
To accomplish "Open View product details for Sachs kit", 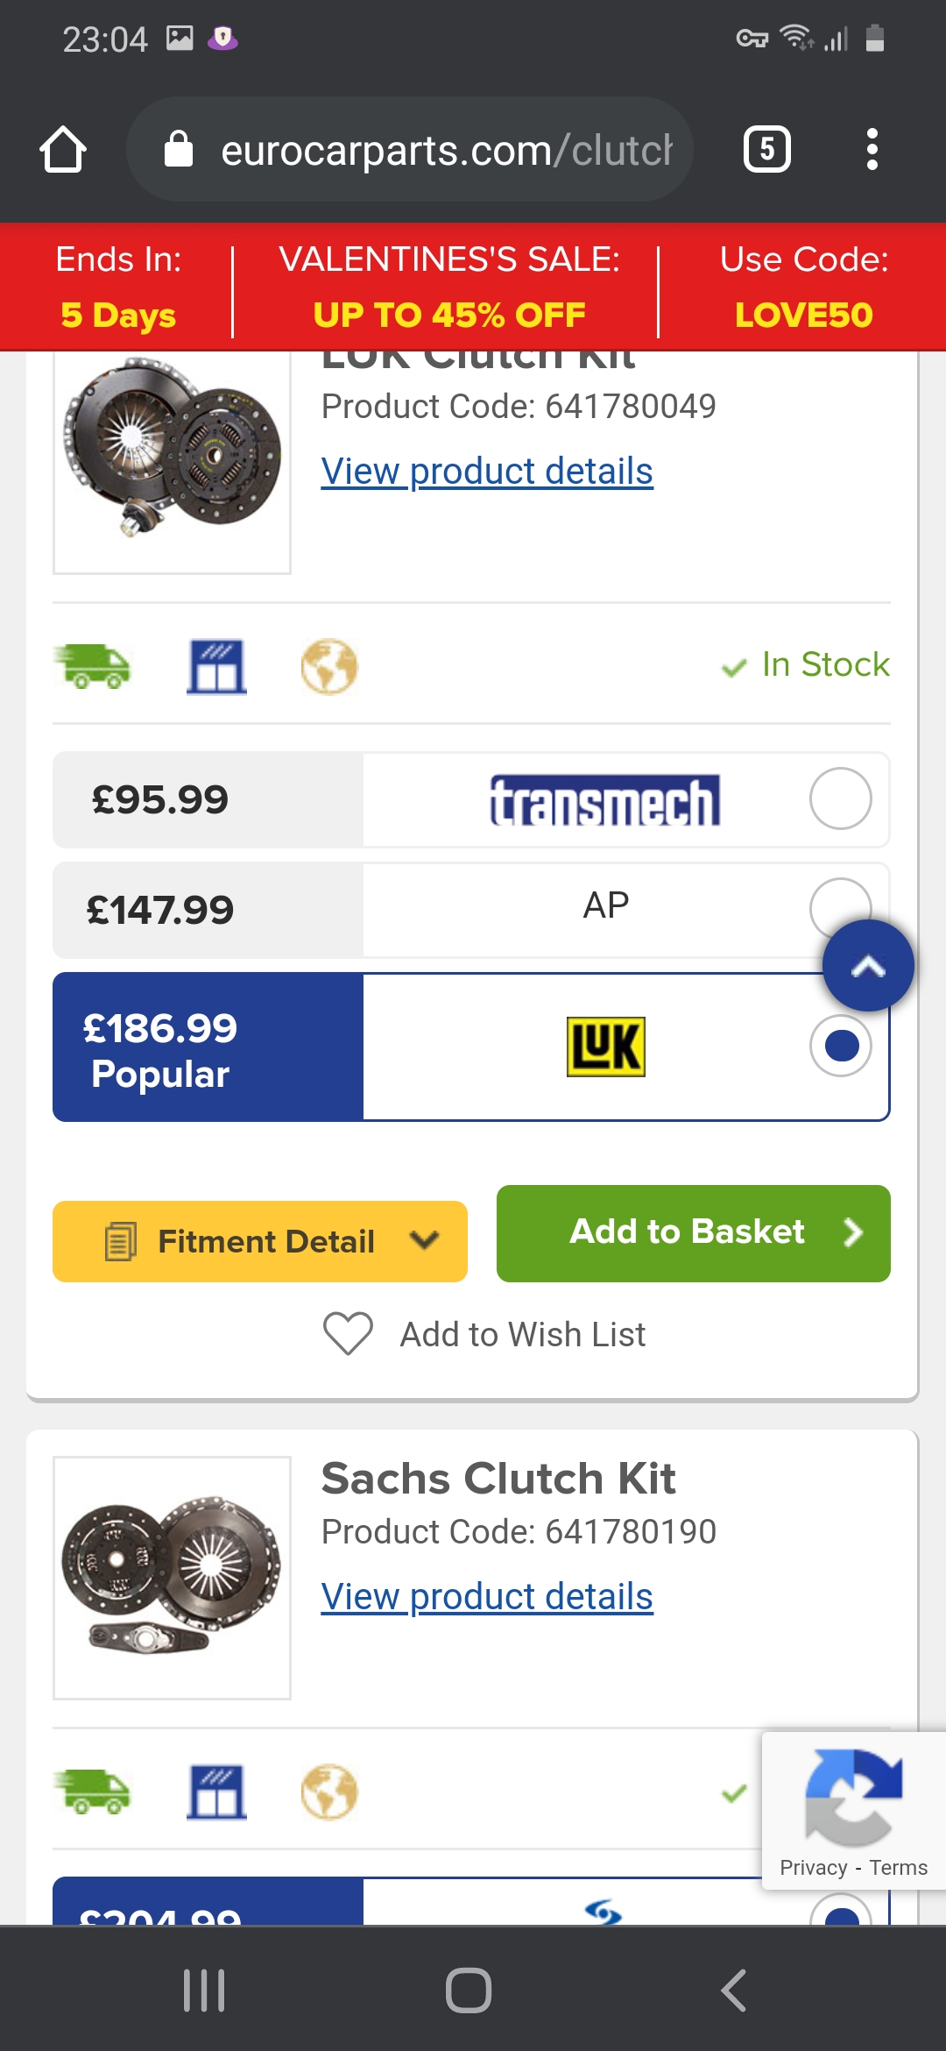I will tap(487, 1597).
